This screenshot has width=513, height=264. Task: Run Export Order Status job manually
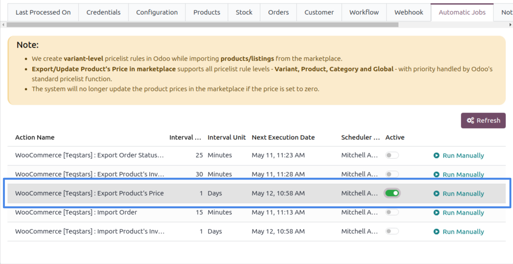459,155
